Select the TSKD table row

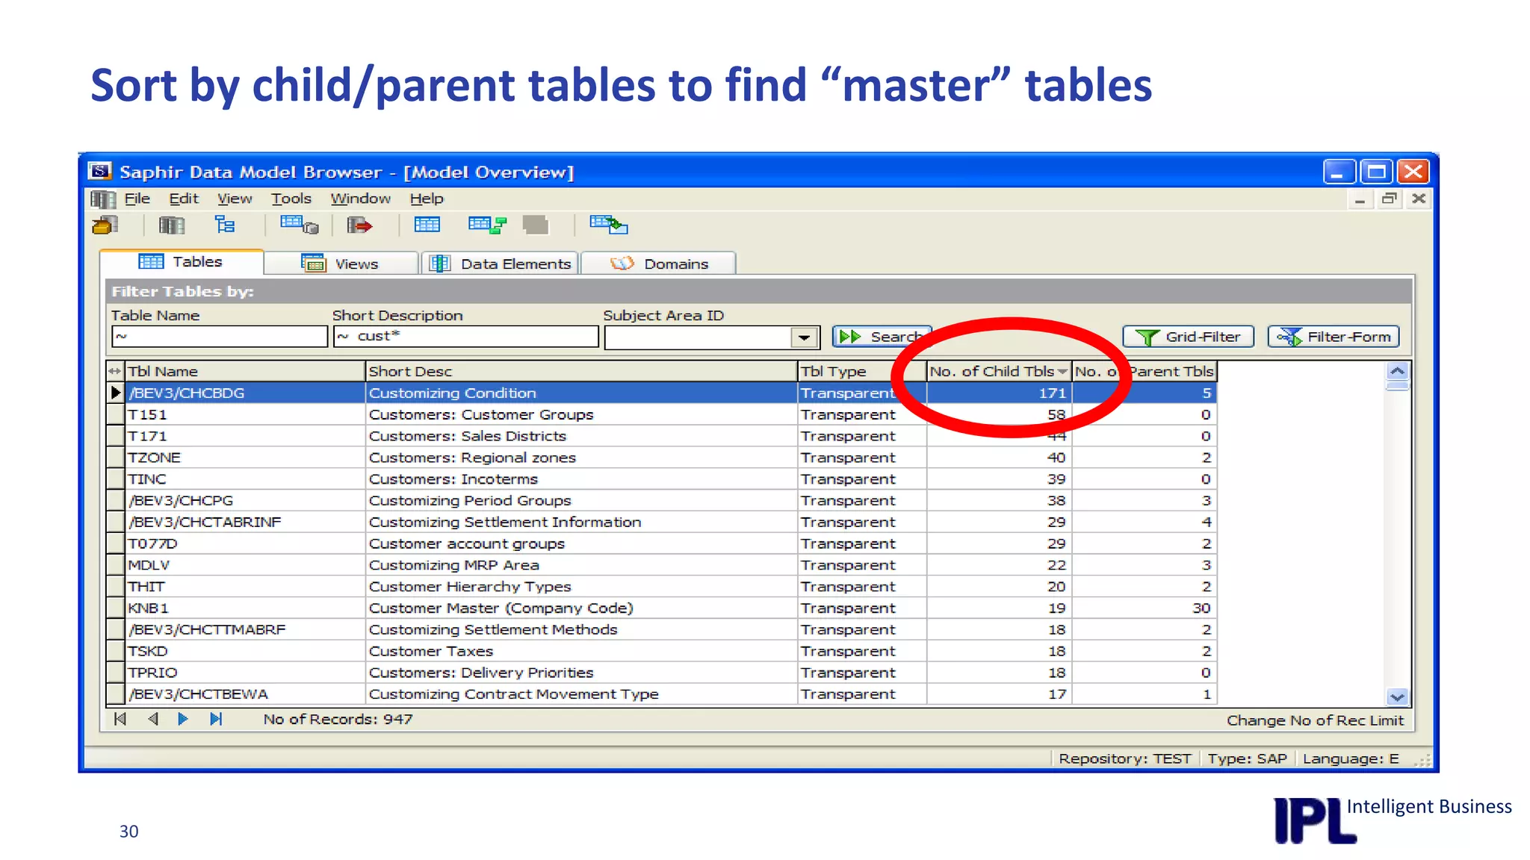coord(662,651)
